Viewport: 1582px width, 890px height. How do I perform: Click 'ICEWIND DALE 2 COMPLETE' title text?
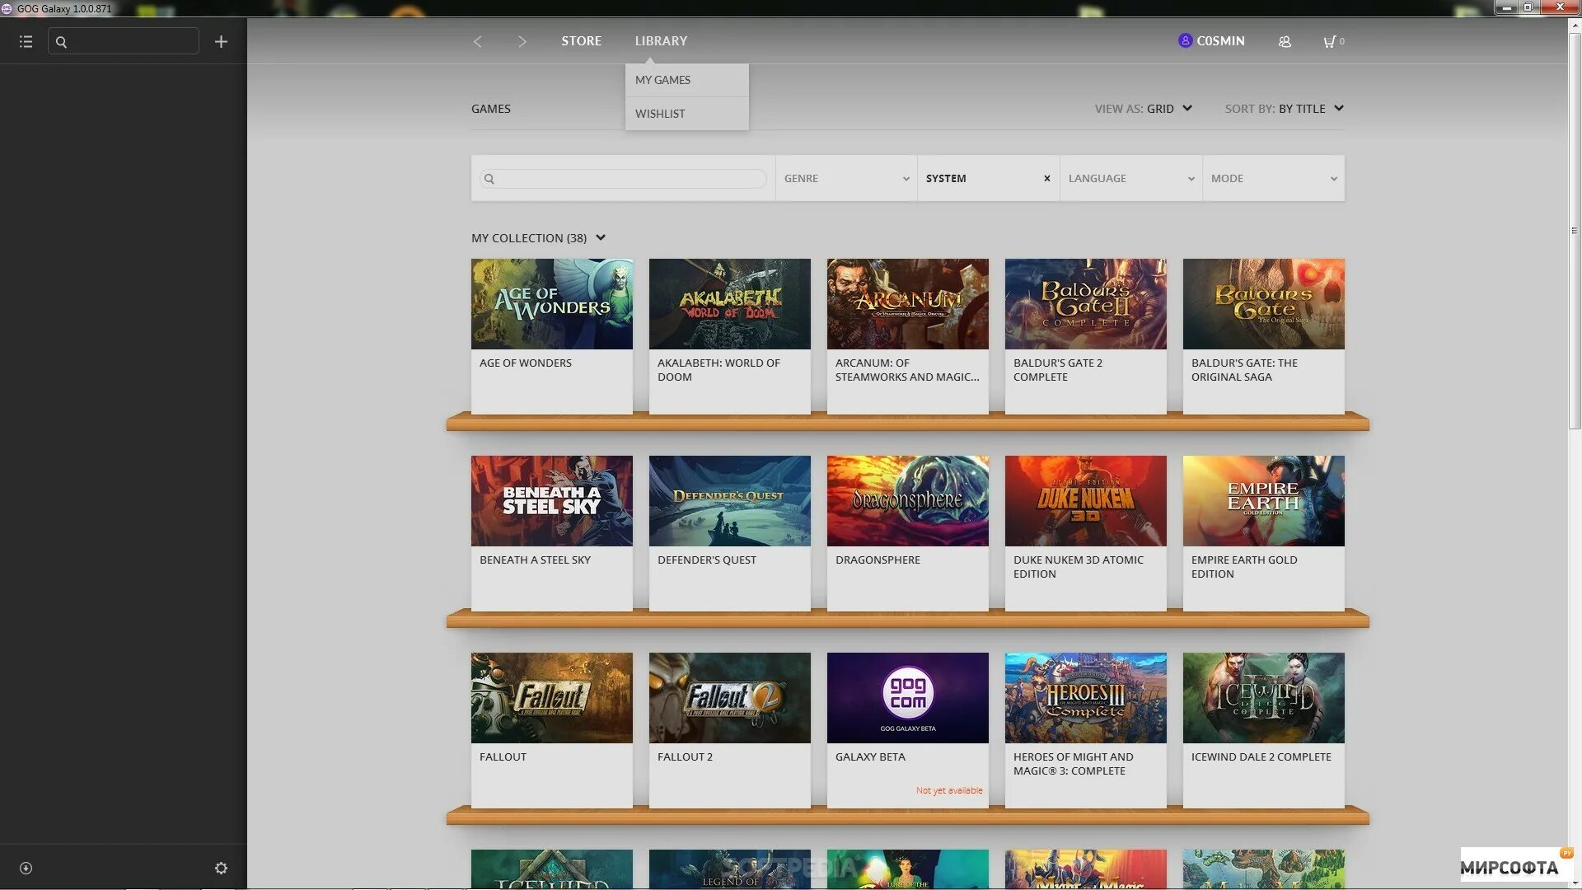pyautogui.click(x=1261, y=756)
